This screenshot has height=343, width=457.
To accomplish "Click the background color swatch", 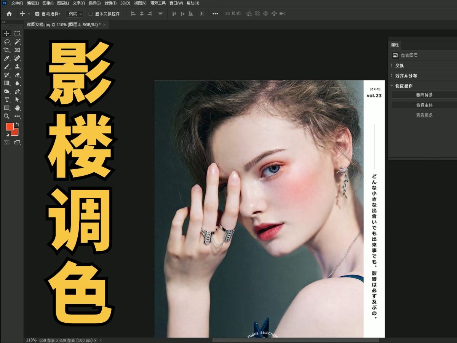I will [15, 132].
